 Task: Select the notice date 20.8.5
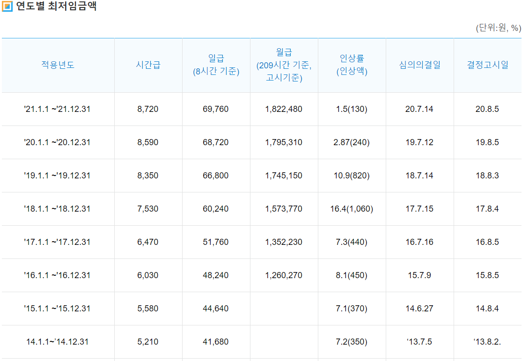coord(487,109)
